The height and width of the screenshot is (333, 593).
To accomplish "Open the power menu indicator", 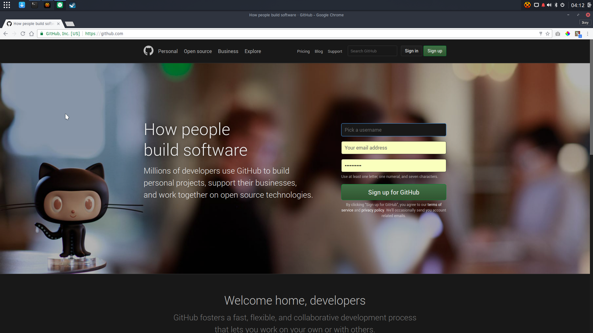I will click(x=562, y=5).
